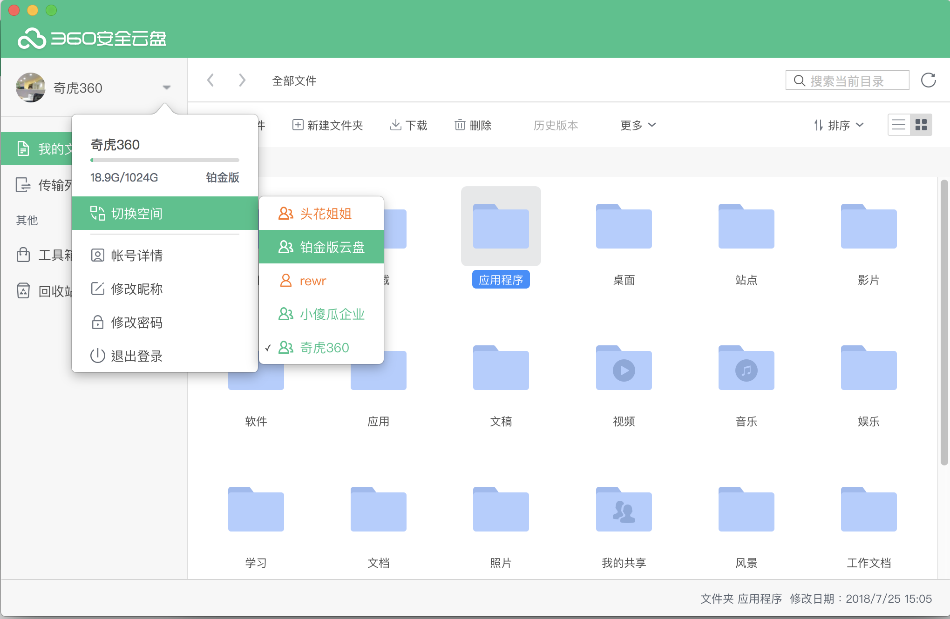Expand the 更多 dropdown

(638, 125)
